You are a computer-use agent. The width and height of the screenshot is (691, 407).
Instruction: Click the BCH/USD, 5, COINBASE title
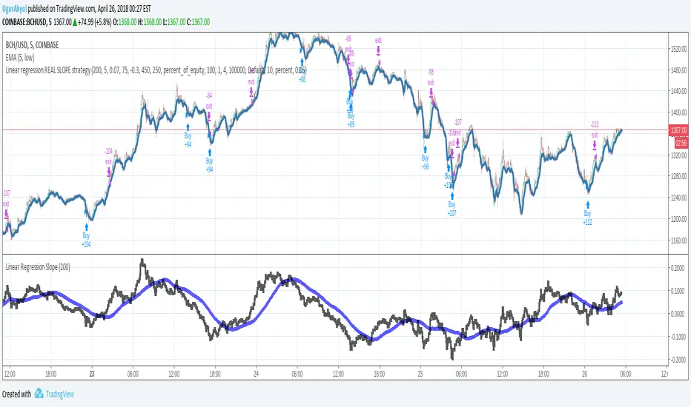pos(32,45)
